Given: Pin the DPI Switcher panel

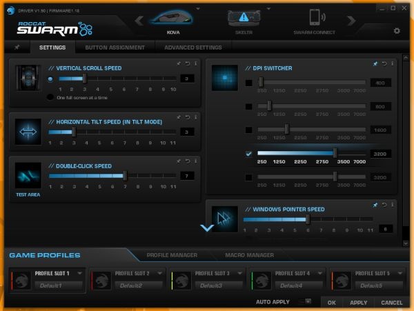Looking at the screenshot, I should pos(375,63).
